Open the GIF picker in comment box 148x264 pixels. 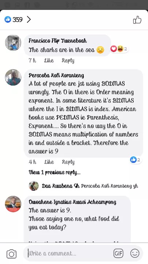118,253
